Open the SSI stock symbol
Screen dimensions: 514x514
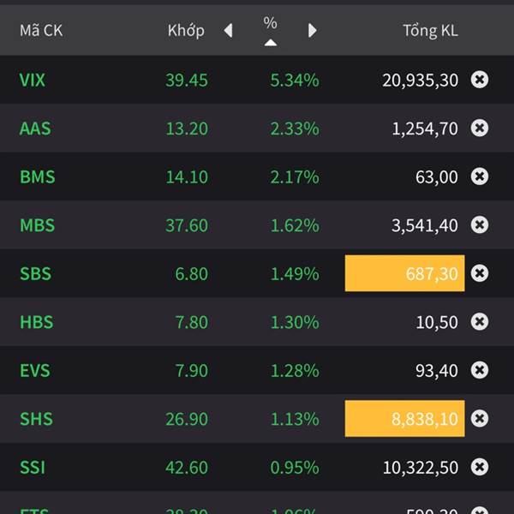pos(33,468)
